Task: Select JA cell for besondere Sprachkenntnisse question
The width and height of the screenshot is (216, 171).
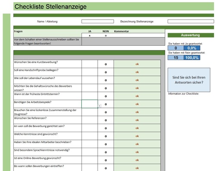Action: click(90, 152)
